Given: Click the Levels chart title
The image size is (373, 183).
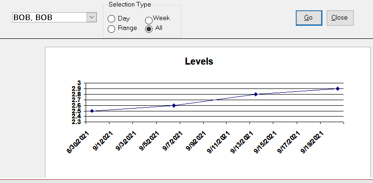Looking at the screenshot, I should tap(199, 61).
